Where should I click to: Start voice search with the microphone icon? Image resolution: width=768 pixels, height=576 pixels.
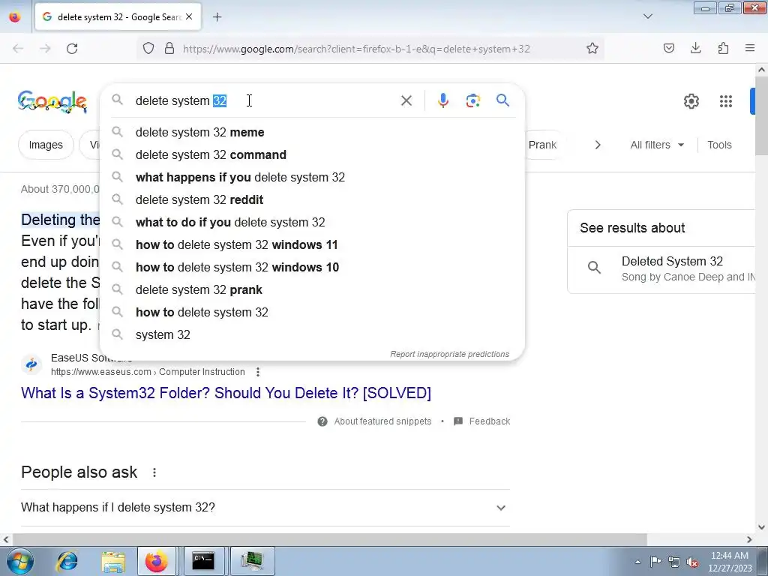tap(442, 100)
